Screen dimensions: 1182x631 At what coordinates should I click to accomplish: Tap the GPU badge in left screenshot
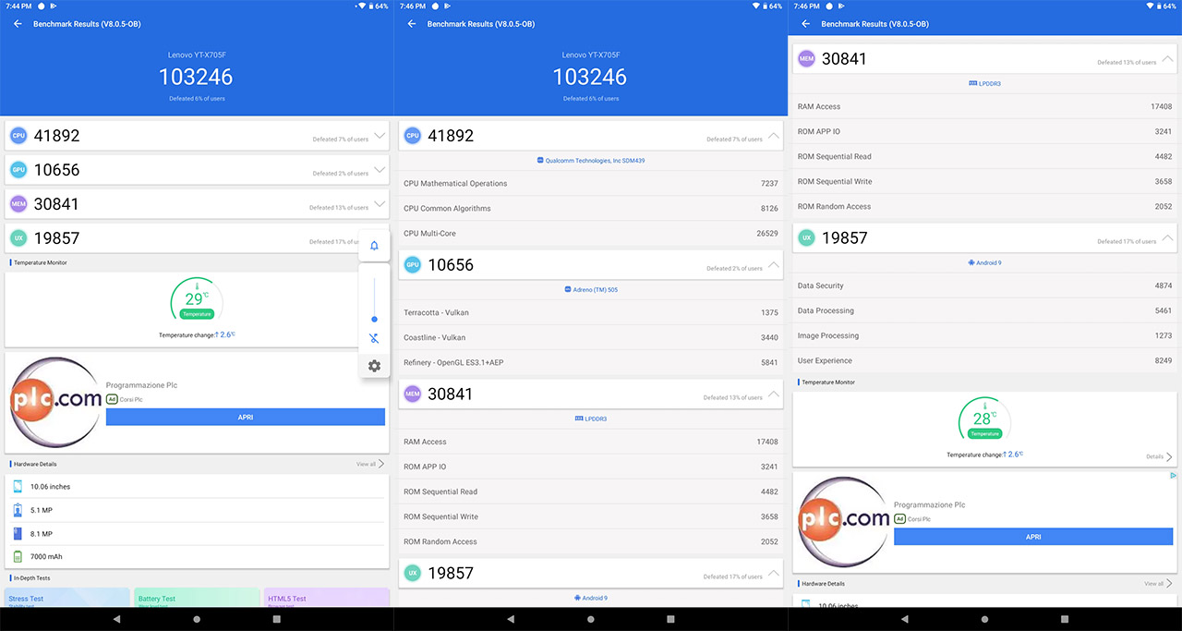[x=18, y=170]
